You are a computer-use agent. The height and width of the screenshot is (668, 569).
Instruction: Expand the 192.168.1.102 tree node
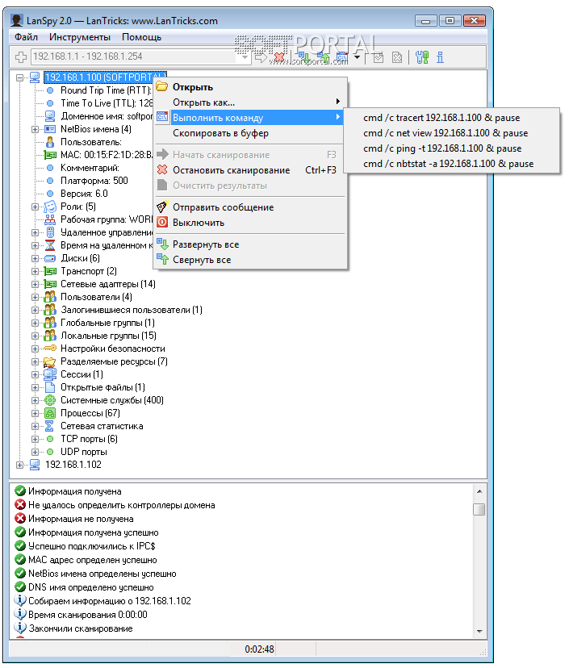19,466
